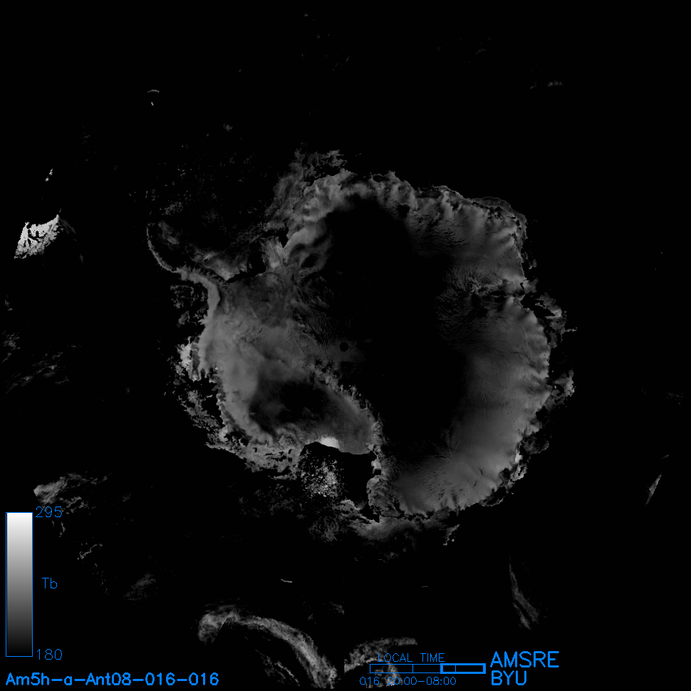Click the small dark circular spot near the pole
691x691 pixels.
click(x=344, y=347)
